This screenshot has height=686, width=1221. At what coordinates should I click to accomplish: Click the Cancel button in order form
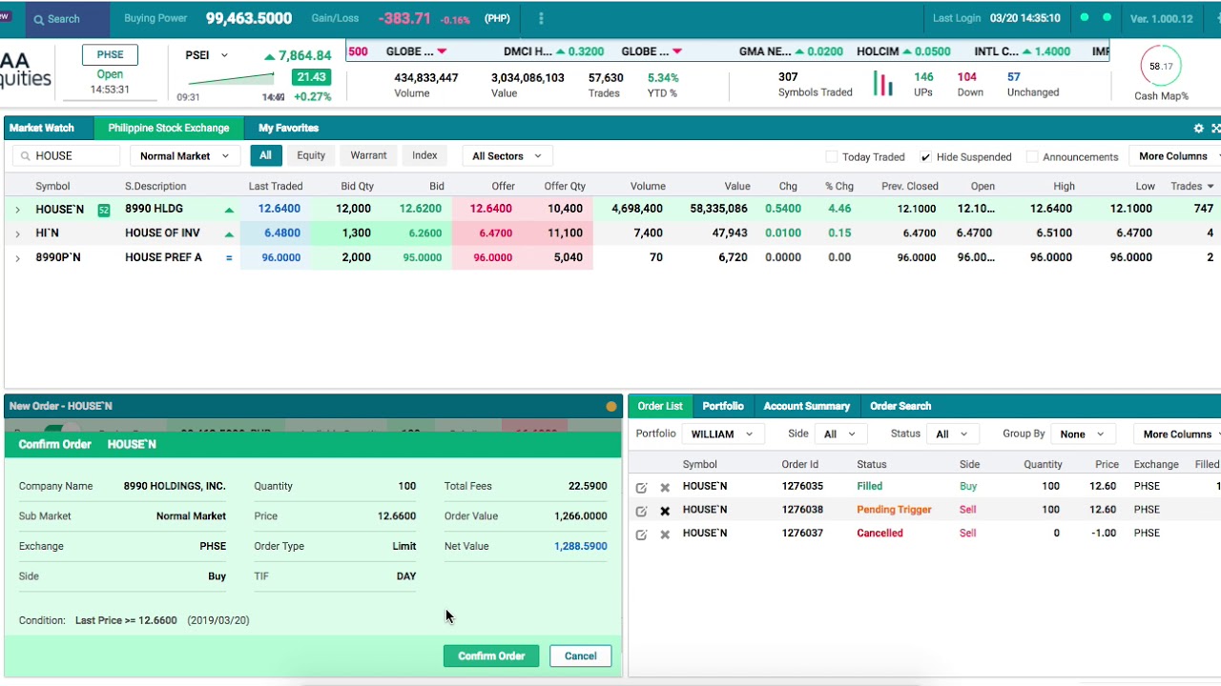[x=580, y=656]
